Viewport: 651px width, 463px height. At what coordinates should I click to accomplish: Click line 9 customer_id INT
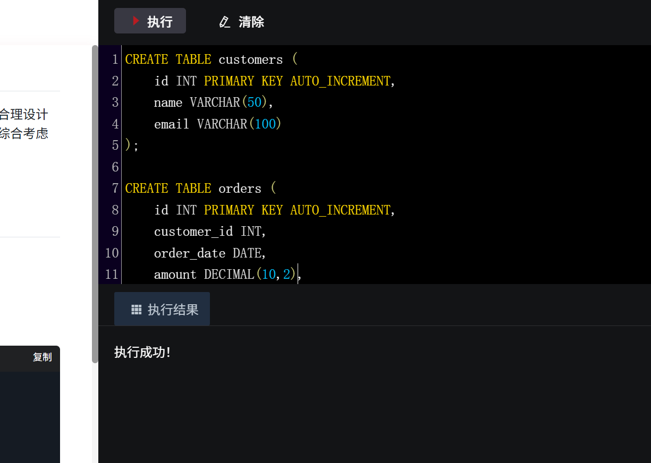pyautogui.click(x=210, y=231)
